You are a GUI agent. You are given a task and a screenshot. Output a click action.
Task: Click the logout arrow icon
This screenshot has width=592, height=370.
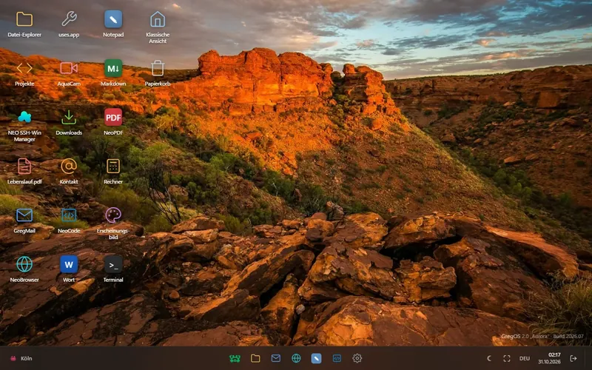(x=573, y=358)
